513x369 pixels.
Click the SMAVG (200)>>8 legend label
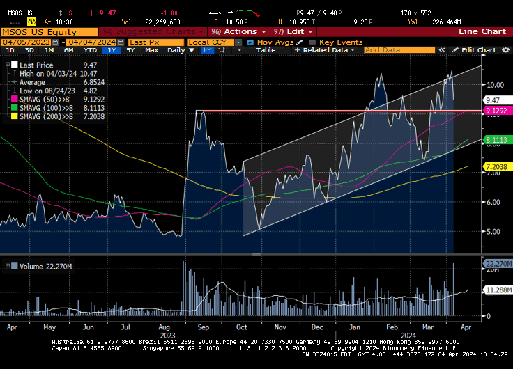tap(46, 116)
